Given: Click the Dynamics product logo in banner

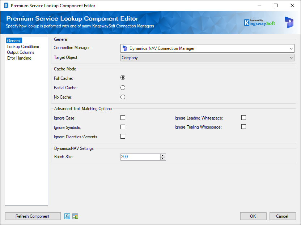Looking at the screenshot, I should click(x=289, y=22).
